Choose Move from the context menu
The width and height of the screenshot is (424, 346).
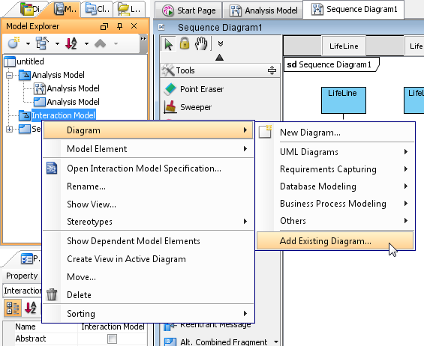(x=148, y=277)
